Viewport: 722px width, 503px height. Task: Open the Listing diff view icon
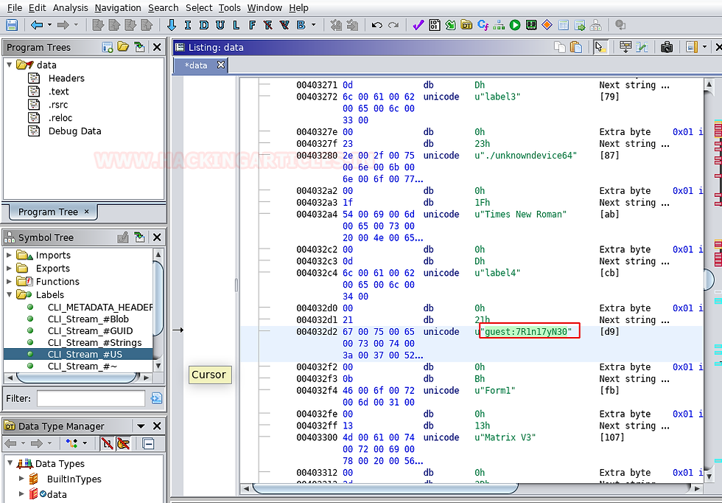point(642,47)
